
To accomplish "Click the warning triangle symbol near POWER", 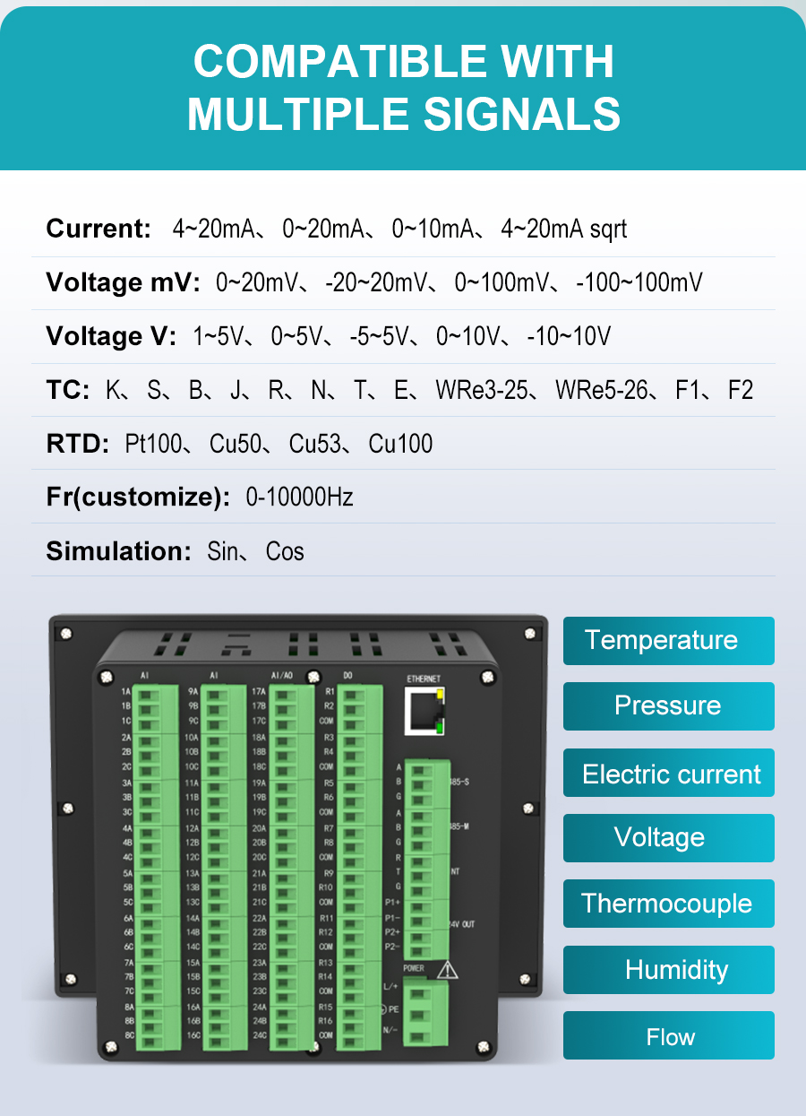I will coord(448,970).
